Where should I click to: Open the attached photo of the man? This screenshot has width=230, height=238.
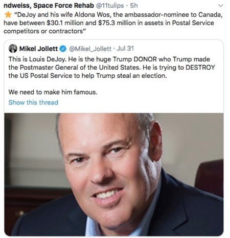pyautogui.click(x=114, y=175)
